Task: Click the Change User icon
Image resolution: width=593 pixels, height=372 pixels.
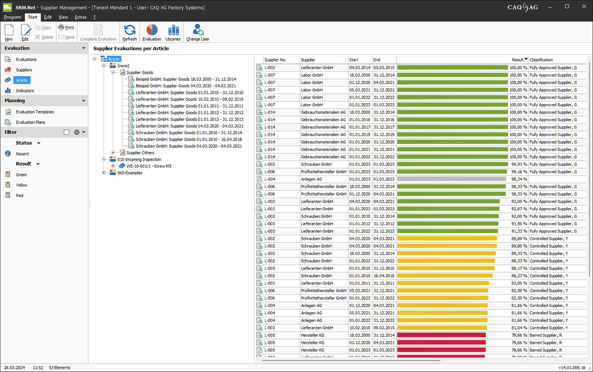Action: [198, 31]
